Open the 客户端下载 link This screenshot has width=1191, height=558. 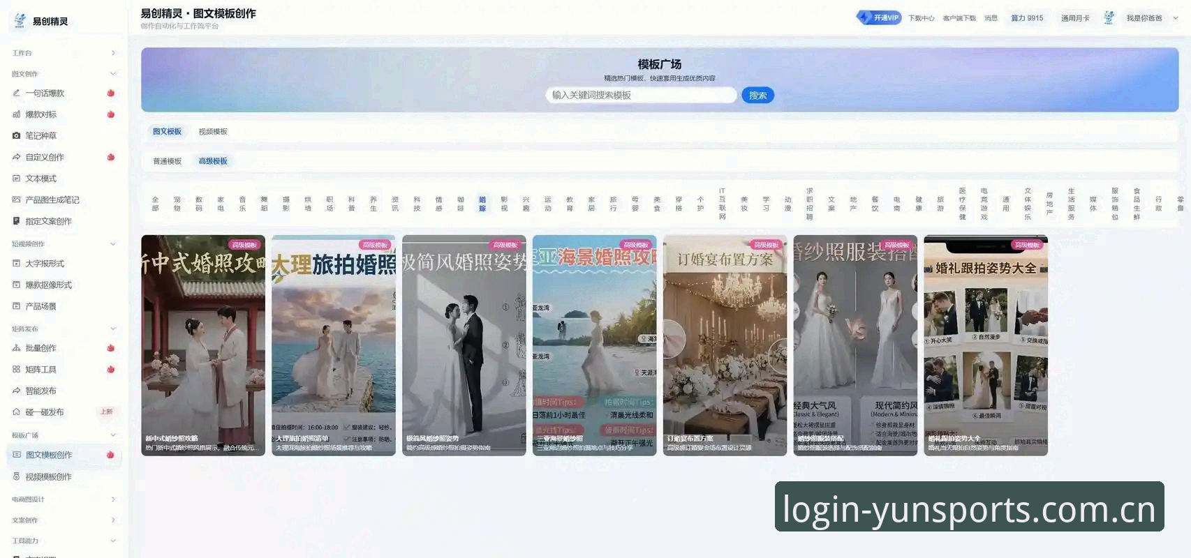[959, 18]
